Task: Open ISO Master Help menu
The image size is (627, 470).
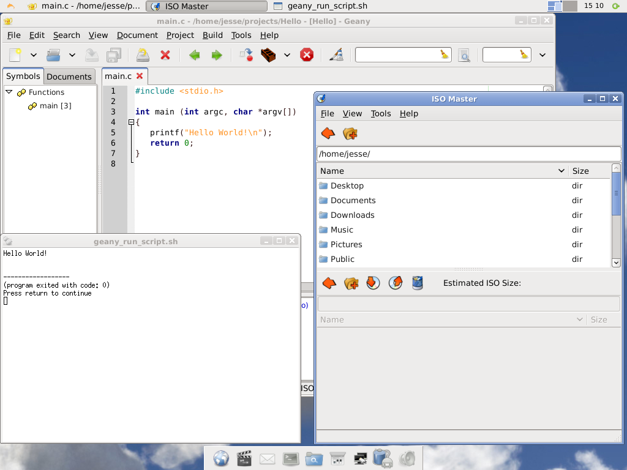Action: [408, 113]
